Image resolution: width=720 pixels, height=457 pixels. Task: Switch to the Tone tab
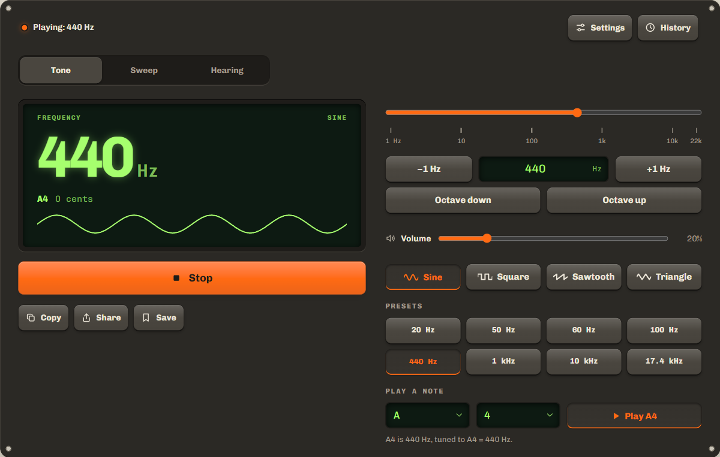[x=61, y=70]
